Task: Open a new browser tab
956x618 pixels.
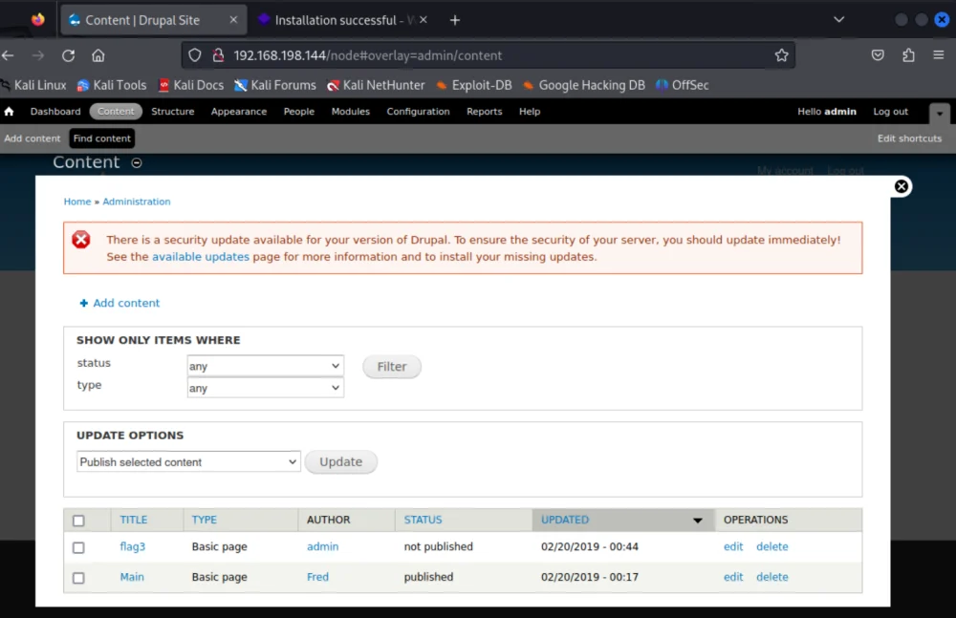Action: click(455, 20)
